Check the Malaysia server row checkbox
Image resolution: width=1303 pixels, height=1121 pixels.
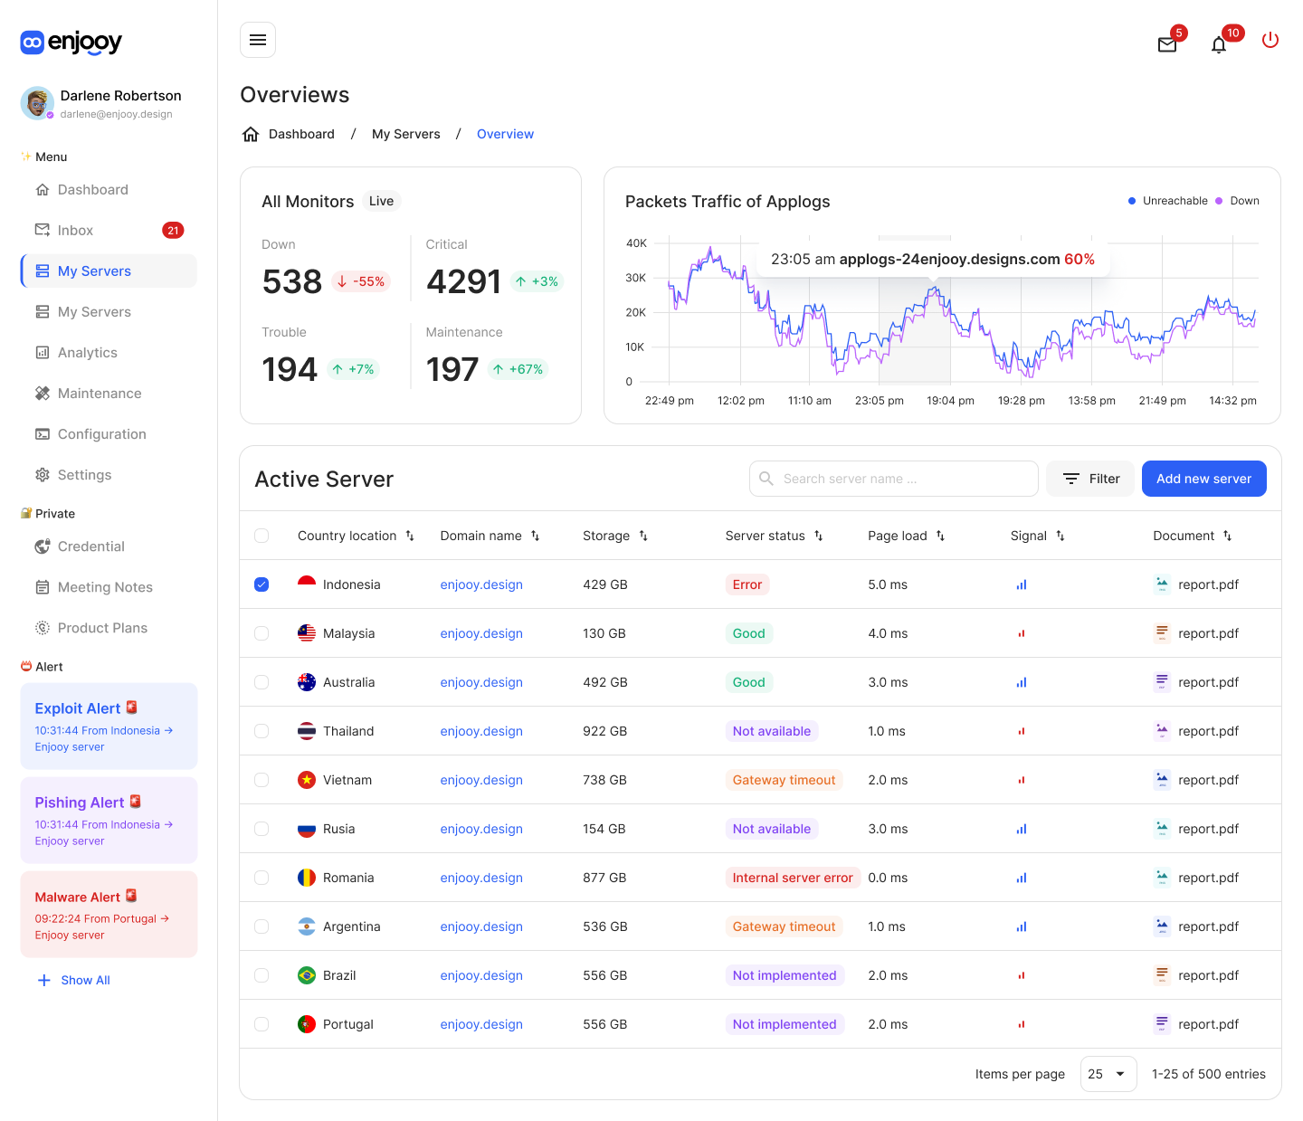point(262,633)
